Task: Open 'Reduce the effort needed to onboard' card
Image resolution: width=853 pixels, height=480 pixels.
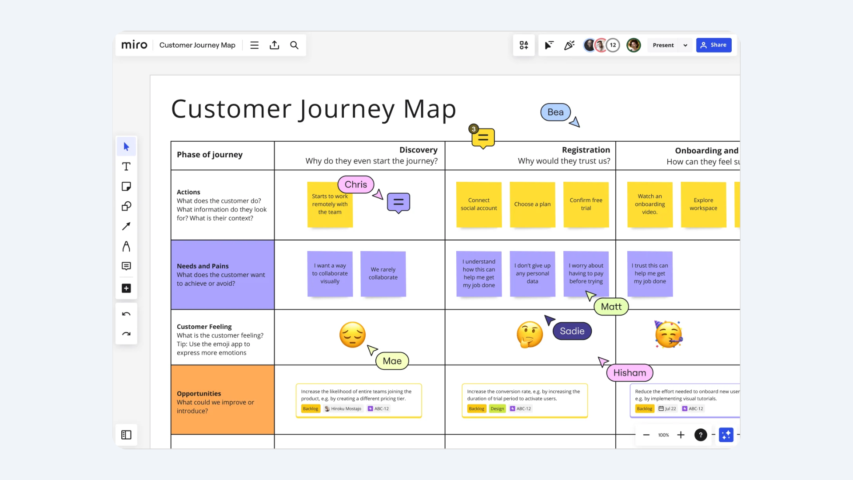Action: 685,400
